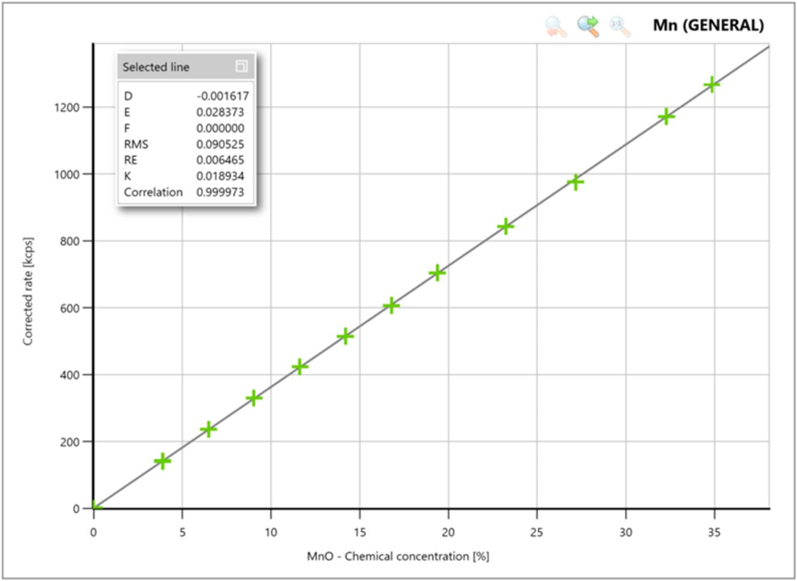Select the data point near 19.4% MnO, 700 kcps
Viewport: 797px width, 581px height.
click(x=437, y=273)
